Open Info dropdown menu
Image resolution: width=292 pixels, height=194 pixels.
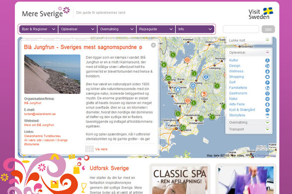[x=195, y=29]
